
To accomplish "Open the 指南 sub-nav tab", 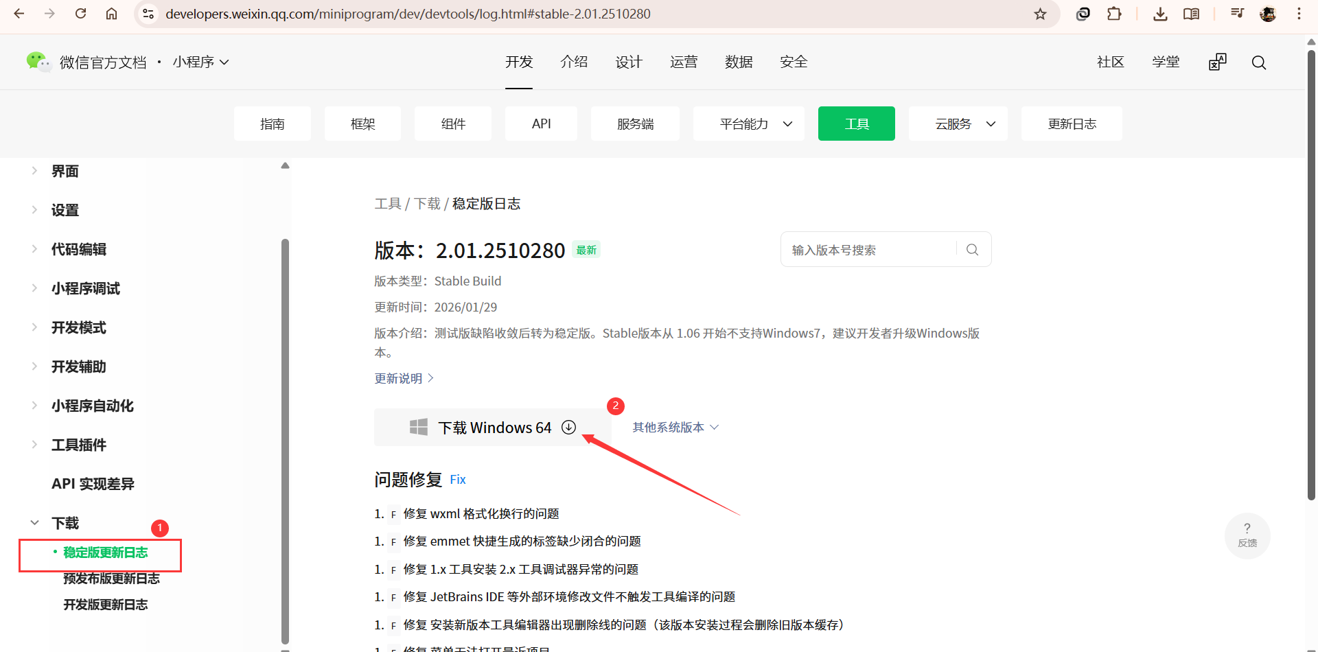I will [273, 124].
